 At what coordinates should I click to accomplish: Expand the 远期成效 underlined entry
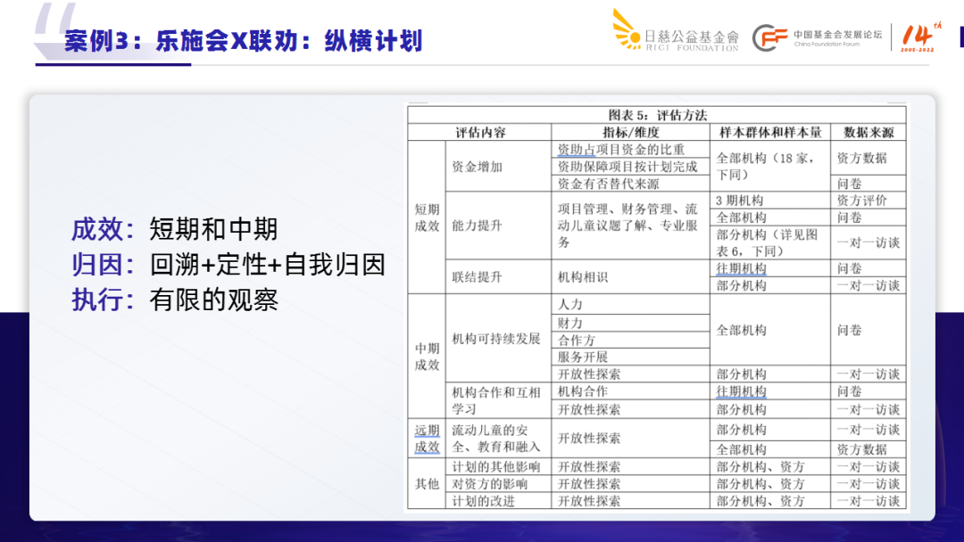pos(426,439)
